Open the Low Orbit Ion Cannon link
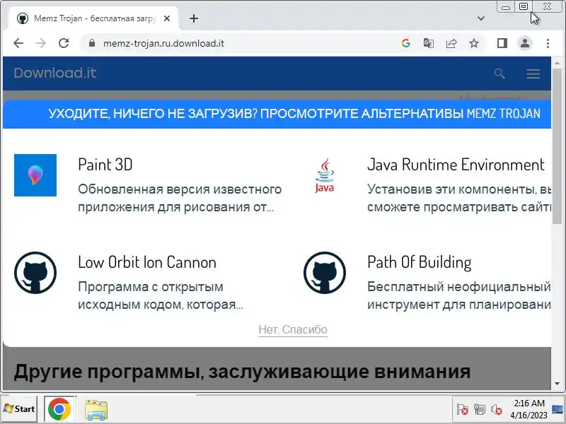The width and height of the screenshot is (566, 424). pos(147,262)
